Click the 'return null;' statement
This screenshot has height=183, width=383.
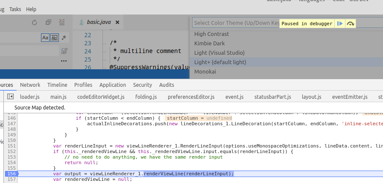tap(81, 162)
